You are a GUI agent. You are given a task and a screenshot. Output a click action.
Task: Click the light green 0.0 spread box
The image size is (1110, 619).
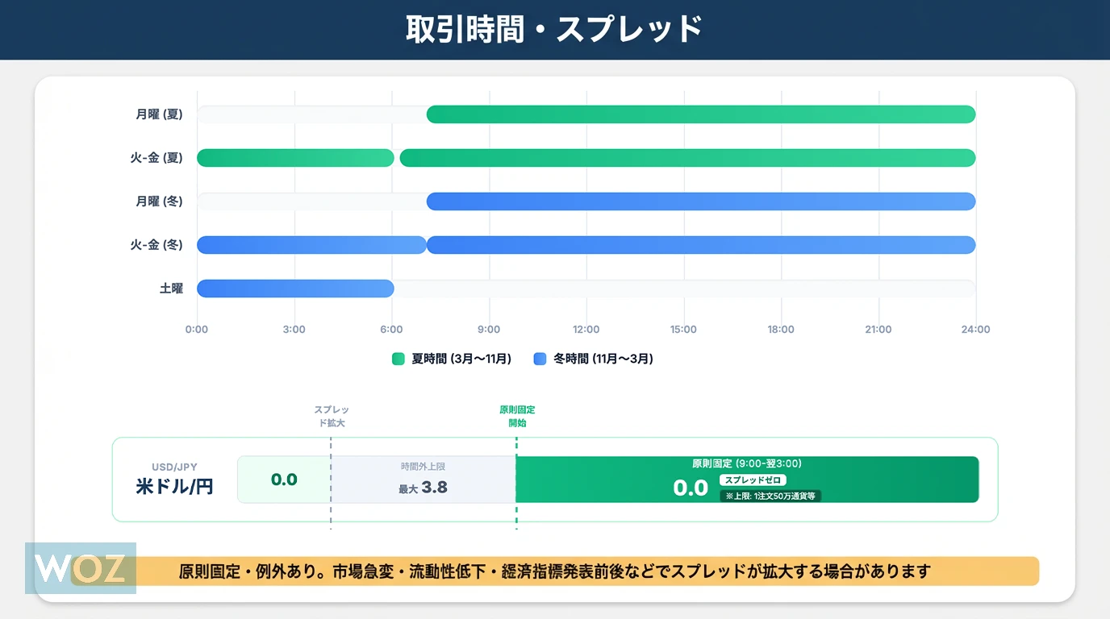284,480
